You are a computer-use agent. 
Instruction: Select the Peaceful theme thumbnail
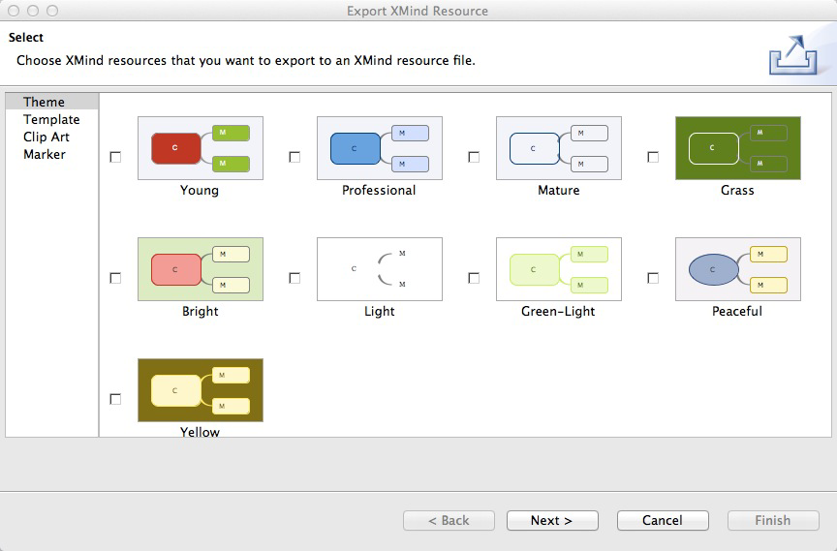(738, 269)
